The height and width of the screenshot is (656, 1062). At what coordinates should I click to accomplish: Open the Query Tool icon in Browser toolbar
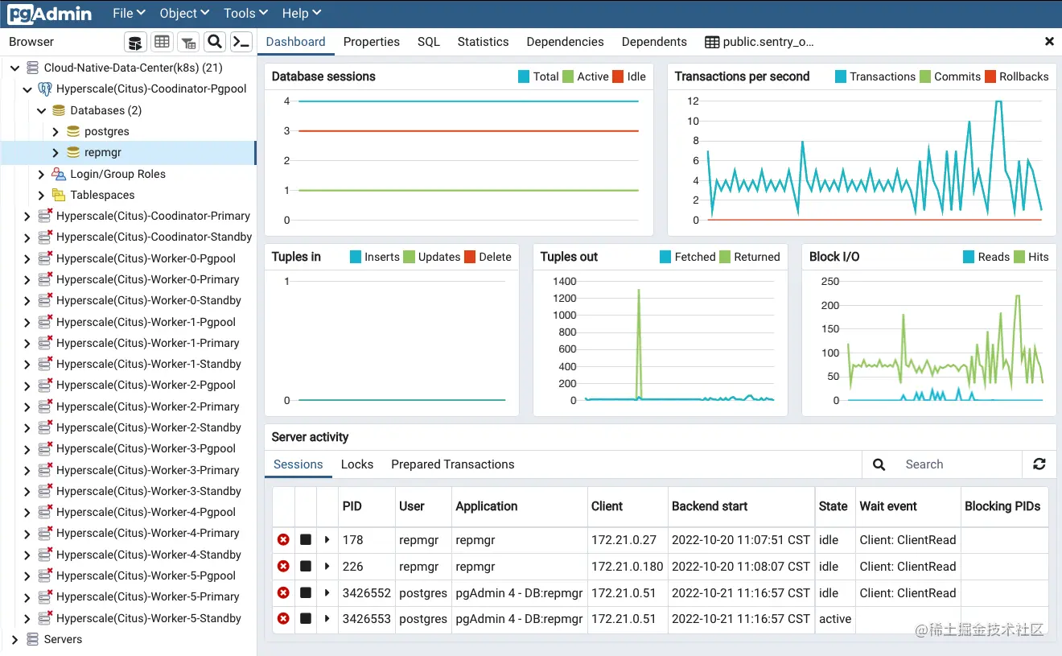136,42
